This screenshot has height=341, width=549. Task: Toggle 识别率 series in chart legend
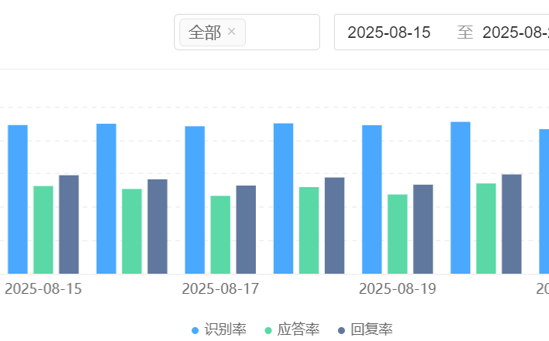[x=225, y=330]
